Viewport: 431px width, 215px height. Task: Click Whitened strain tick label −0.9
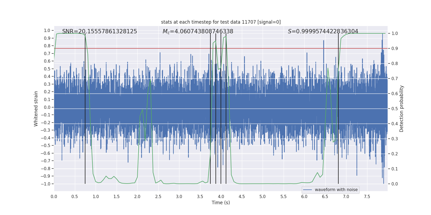coord(46,176)
